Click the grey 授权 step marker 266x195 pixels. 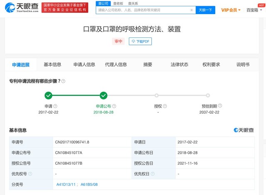(x=157, y=95)
